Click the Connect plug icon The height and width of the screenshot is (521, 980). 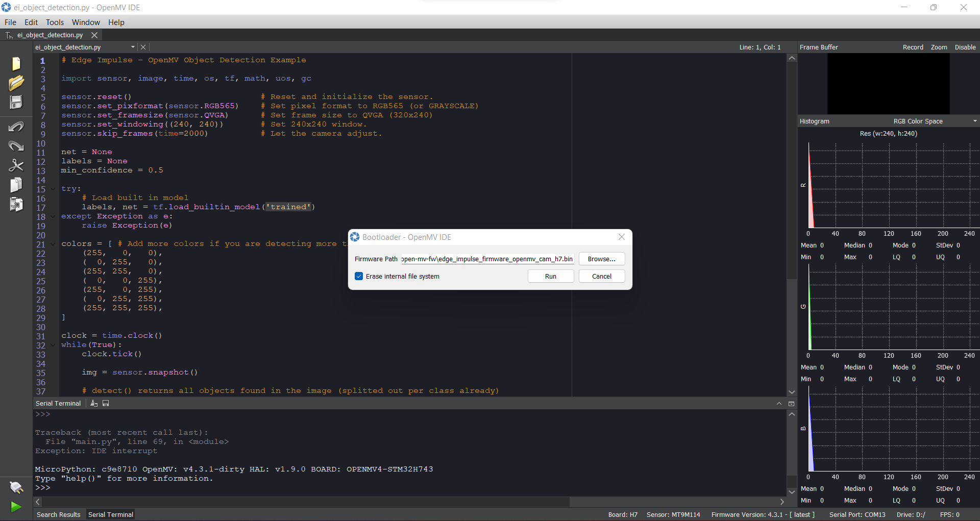pos(16,487)
